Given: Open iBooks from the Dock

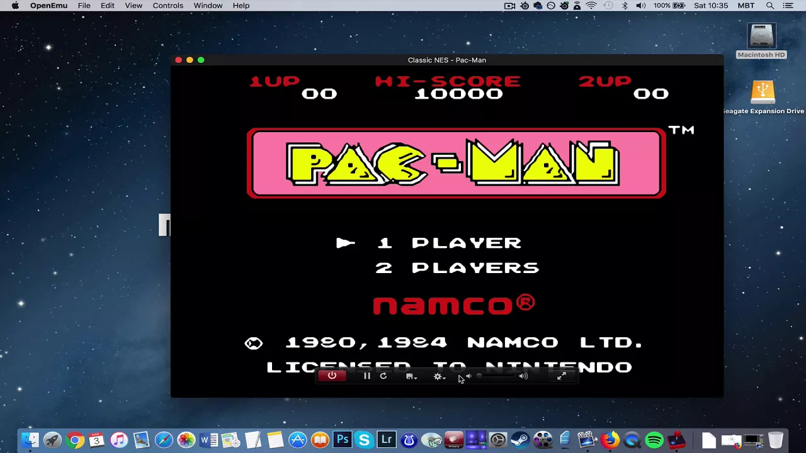Looking at the screenshot, I should [320, 440].
